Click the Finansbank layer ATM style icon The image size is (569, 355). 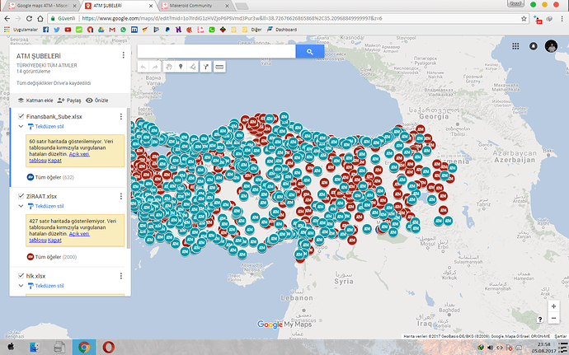tap(31, 177)
